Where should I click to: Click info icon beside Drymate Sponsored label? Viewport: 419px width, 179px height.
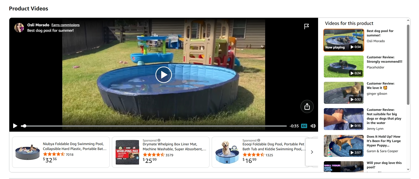(159, 140)
